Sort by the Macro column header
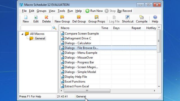This screenshot has width=180, height=101. (80, 28)
